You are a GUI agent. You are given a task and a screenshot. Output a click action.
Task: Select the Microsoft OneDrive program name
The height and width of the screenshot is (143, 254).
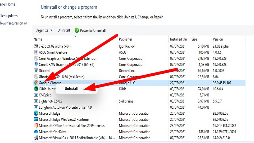coord(52,132)
